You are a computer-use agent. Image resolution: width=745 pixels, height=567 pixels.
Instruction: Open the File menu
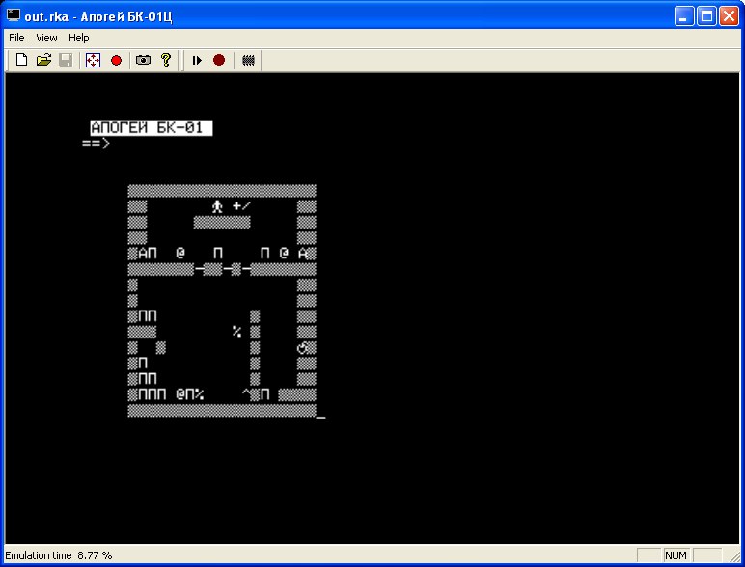16,38
